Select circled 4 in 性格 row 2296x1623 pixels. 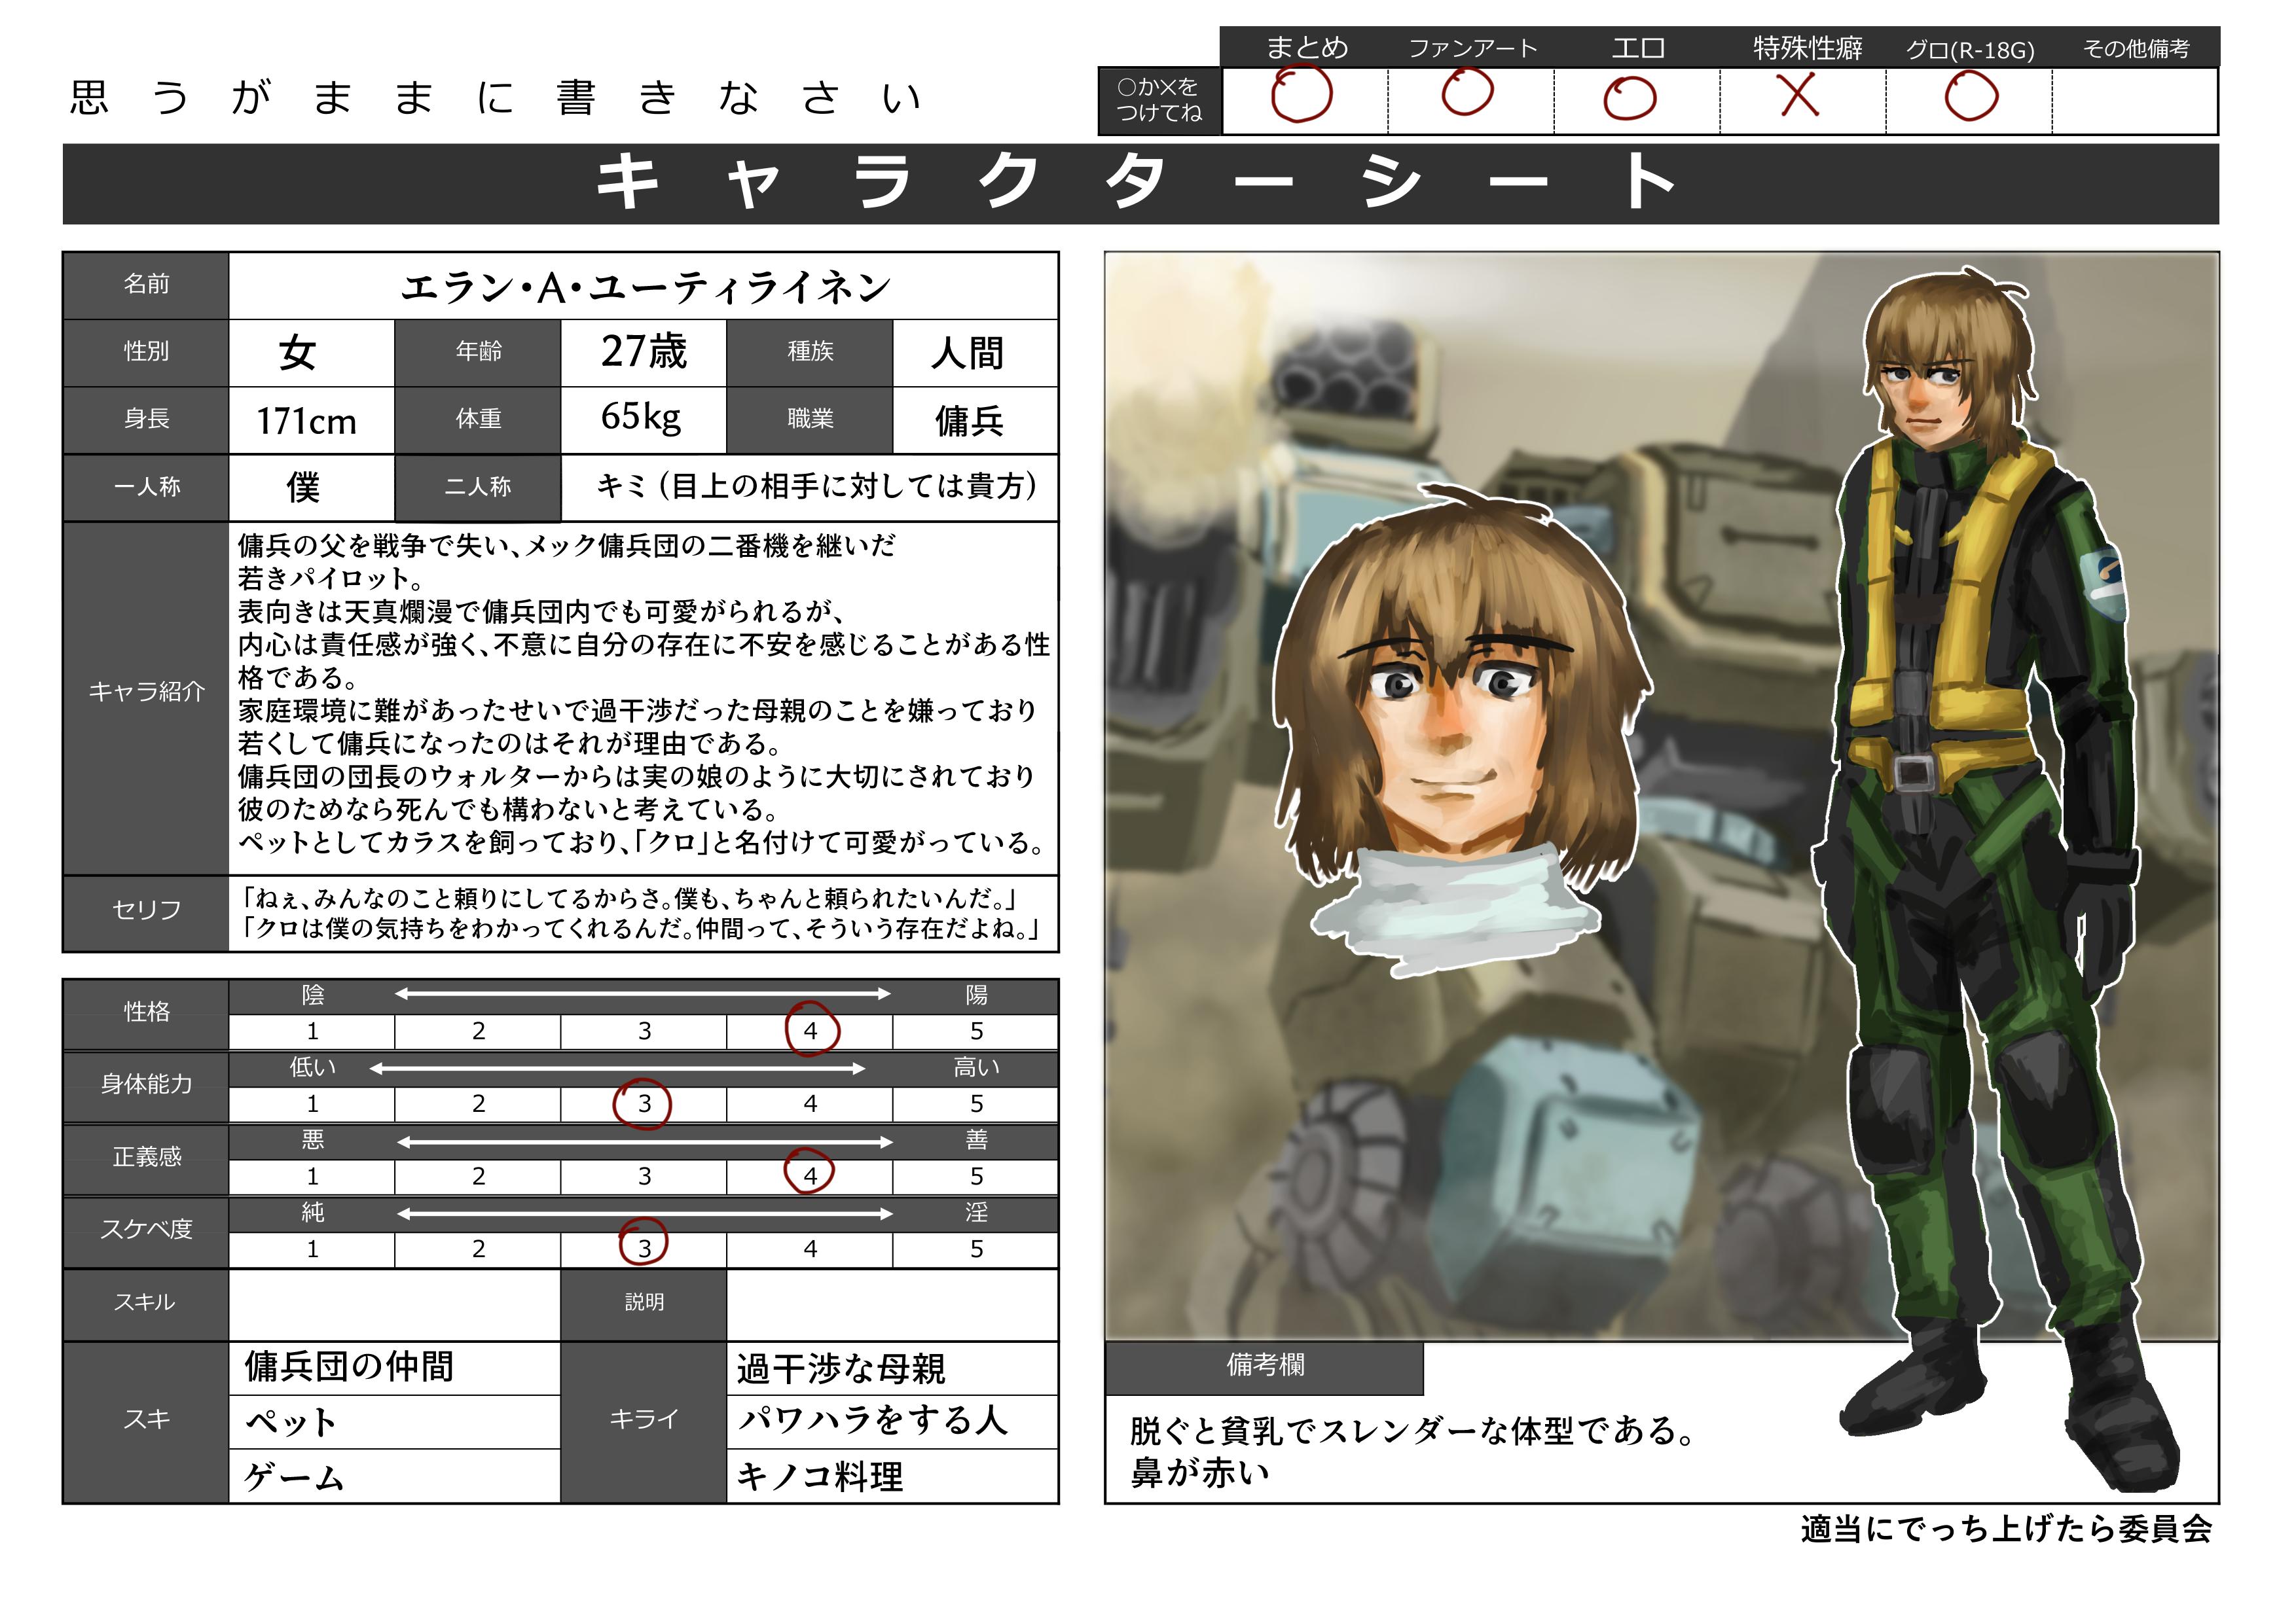[x=810, y=1029]
